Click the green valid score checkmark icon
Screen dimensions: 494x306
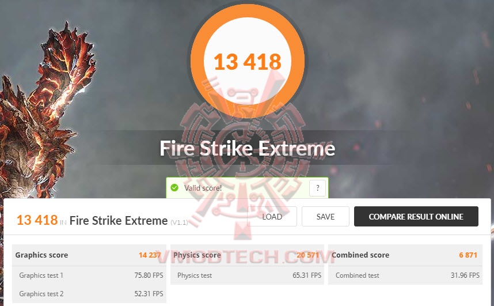click(174, 188)
